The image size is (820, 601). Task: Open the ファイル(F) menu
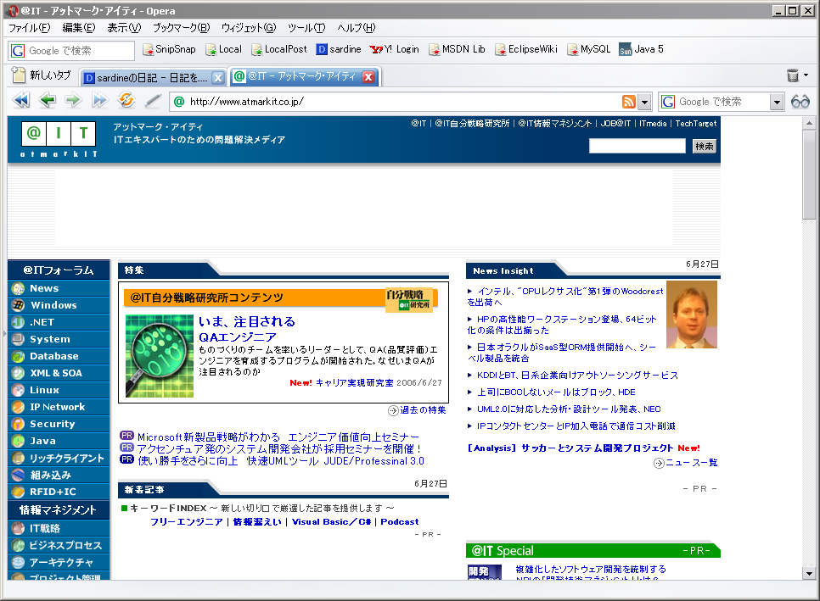coord(29,28)
